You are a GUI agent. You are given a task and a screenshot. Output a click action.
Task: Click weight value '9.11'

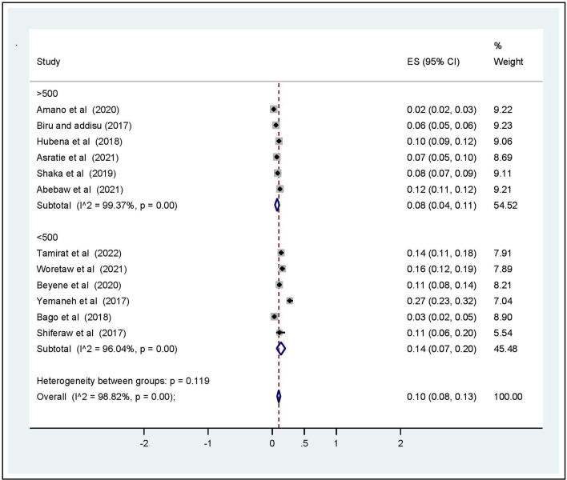[x=503, y=174]
